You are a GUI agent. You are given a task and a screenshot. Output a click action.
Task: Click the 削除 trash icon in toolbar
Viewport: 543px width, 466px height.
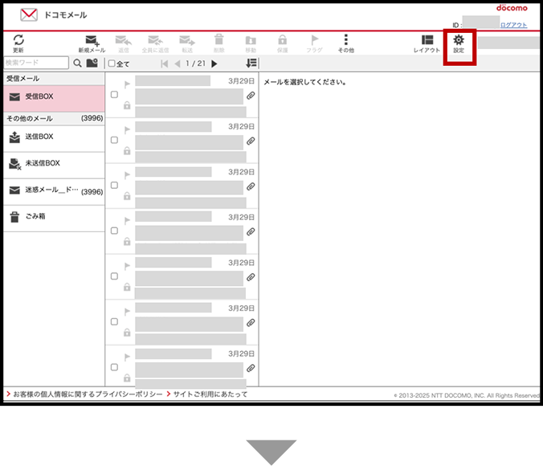coord(218,39)
